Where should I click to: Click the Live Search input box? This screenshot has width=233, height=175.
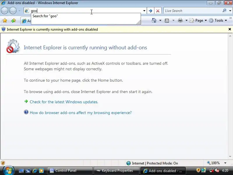tap(193, 11)
